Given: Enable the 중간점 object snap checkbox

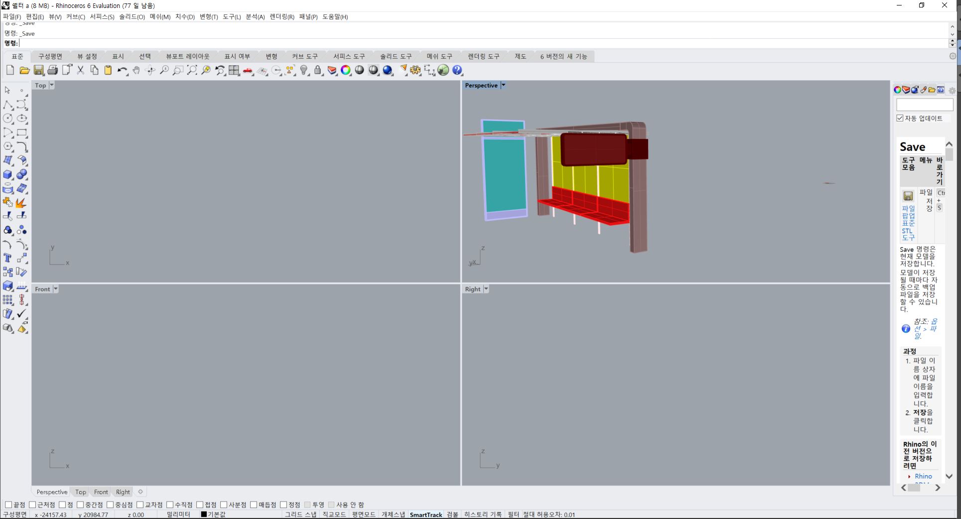Looking at the screenshot, I should pos(80,505).
